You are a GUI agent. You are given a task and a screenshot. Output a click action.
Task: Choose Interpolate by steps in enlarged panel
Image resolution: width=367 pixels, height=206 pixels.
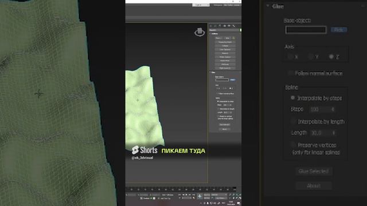(292, 98)
